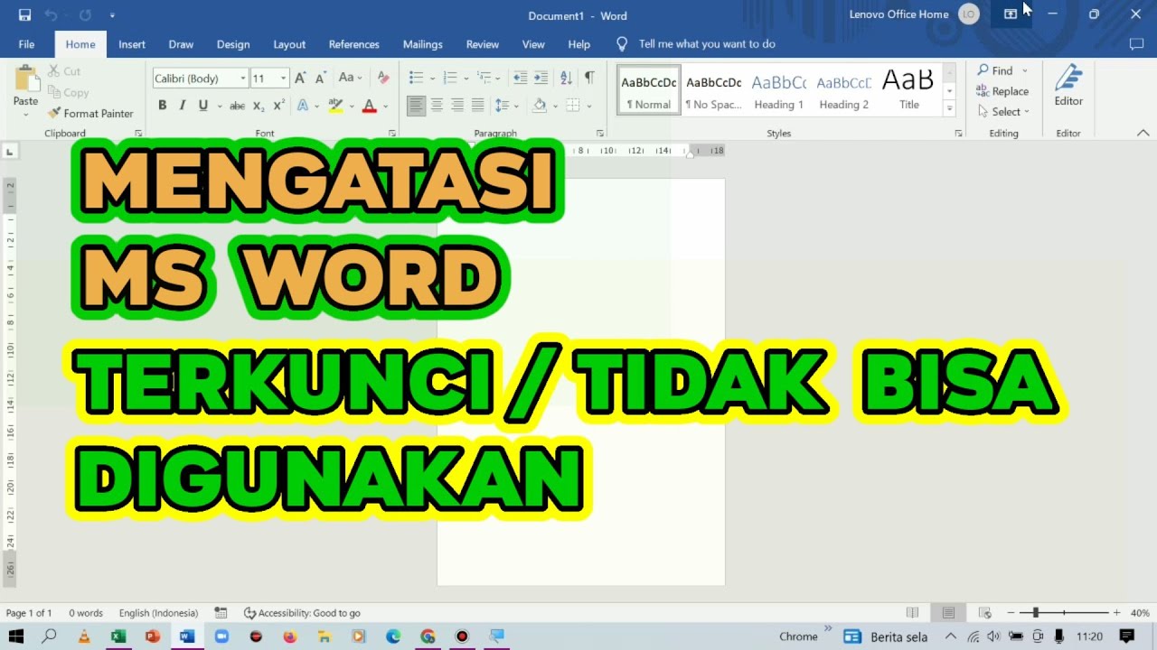Open Excel from the taskbar
This screenshot has width=1157, height=650.
click(x=118, y=636)
